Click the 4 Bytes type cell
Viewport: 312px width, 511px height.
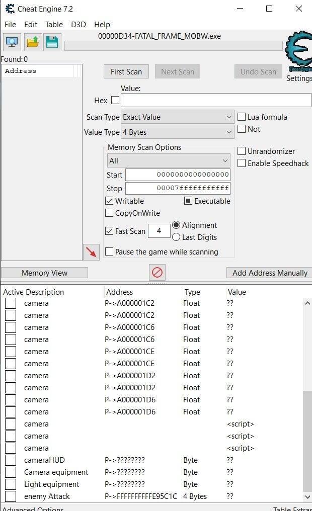tap(195, 496)
